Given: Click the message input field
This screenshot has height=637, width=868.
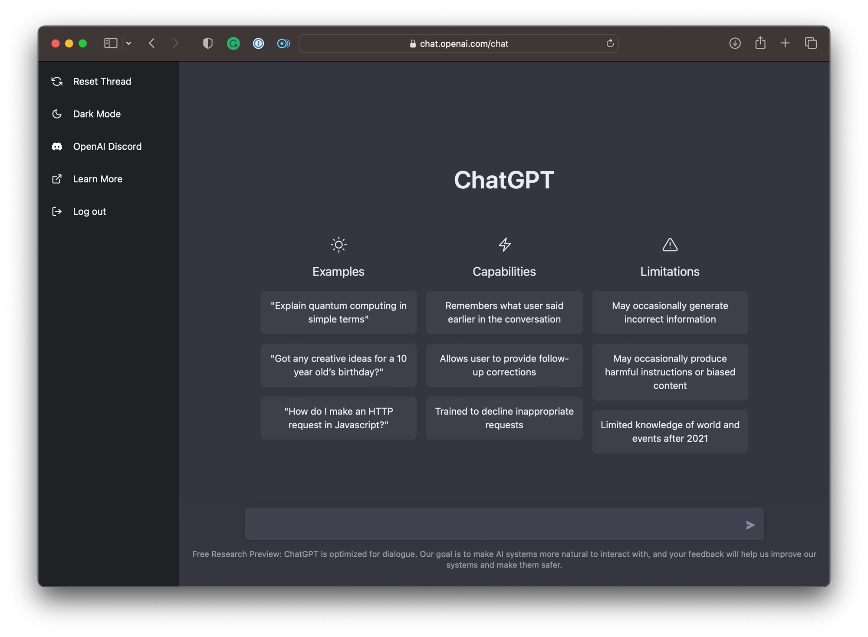Looking at the screenshot, I should point(477,524).
